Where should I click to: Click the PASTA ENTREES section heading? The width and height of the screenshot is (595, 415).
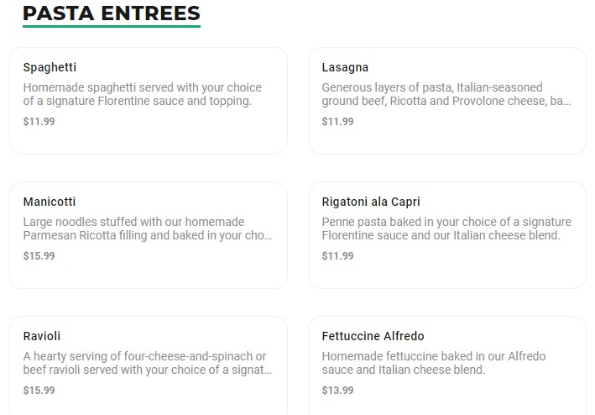tap(111, 13)
